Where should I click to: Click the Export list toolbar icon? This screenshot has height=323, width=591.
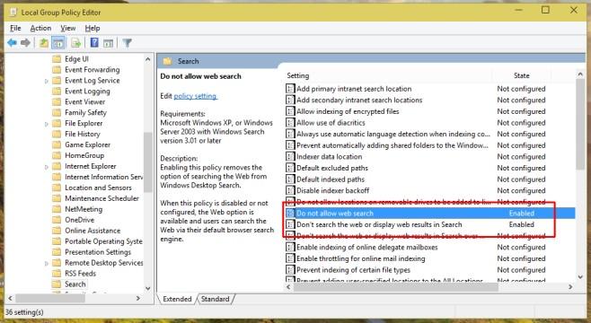(75, 43)
